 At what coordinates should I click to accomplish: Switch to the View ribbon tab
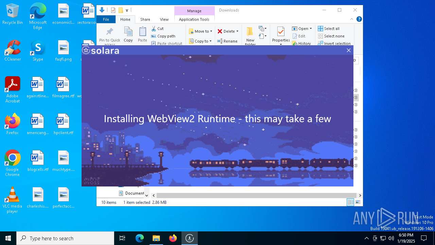164,19
